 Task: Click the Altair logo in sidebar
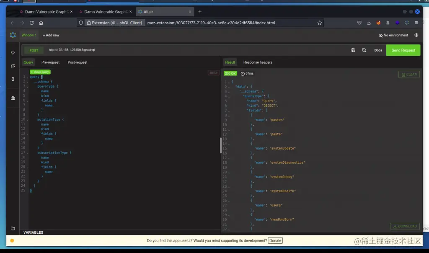13,35
